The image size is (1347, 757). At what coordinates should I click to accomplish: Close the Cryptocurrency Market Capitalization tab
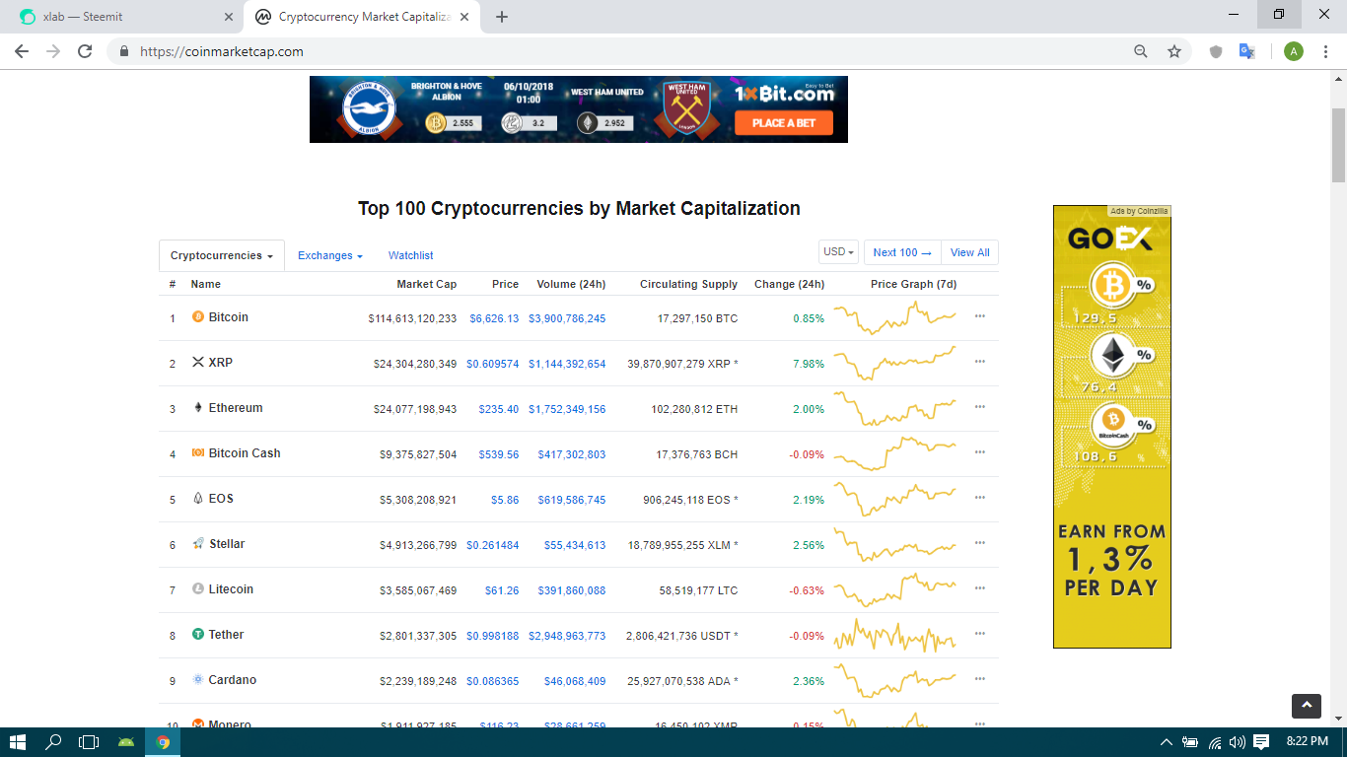coord(464,17)
